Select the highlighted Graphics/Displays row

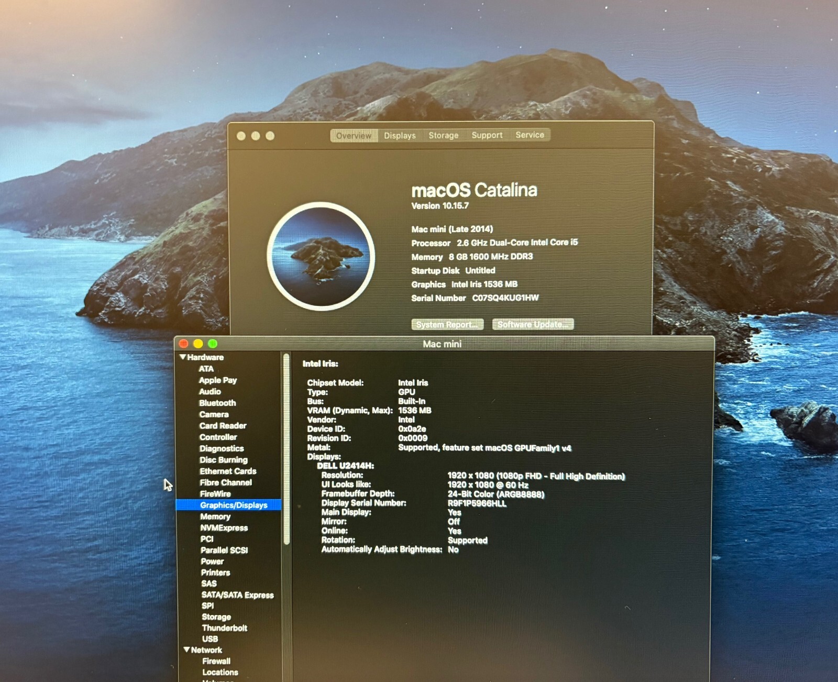tap(229, 505)
